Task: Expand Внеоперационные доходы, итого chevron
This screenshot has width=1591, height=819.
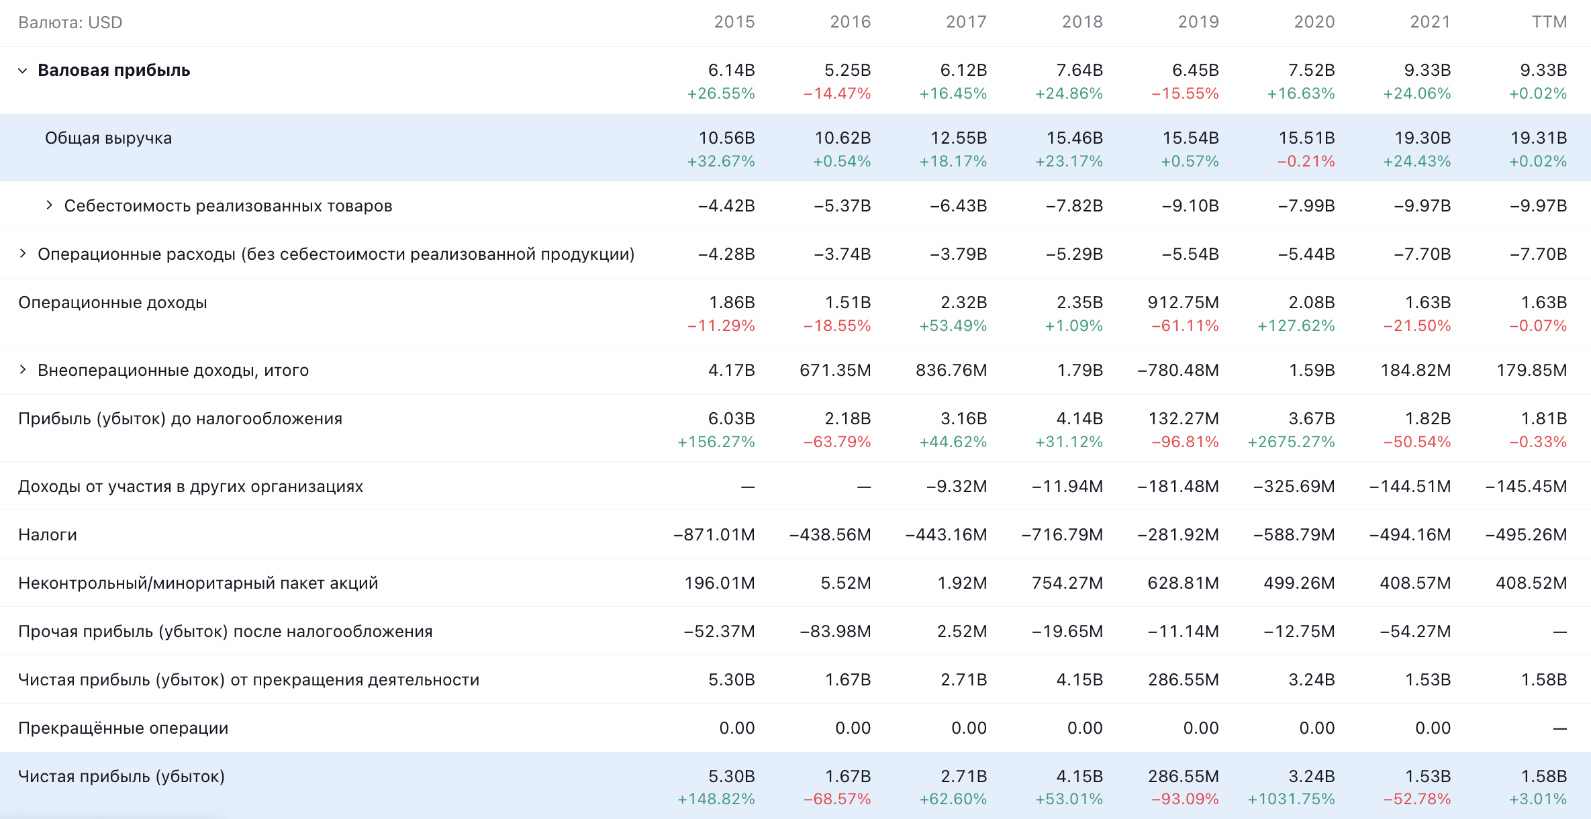Action: 23,369
